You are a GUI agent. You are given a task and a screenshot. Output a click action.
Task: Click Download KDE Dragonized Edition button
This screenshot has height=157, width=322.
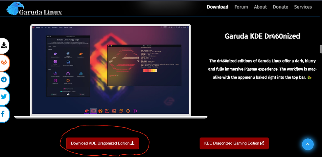point(103,143)
